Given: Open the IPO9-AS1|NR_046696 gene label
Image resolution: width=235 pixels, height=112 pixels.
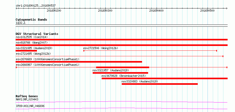Looking at the screenshot, I should [30, 106].
